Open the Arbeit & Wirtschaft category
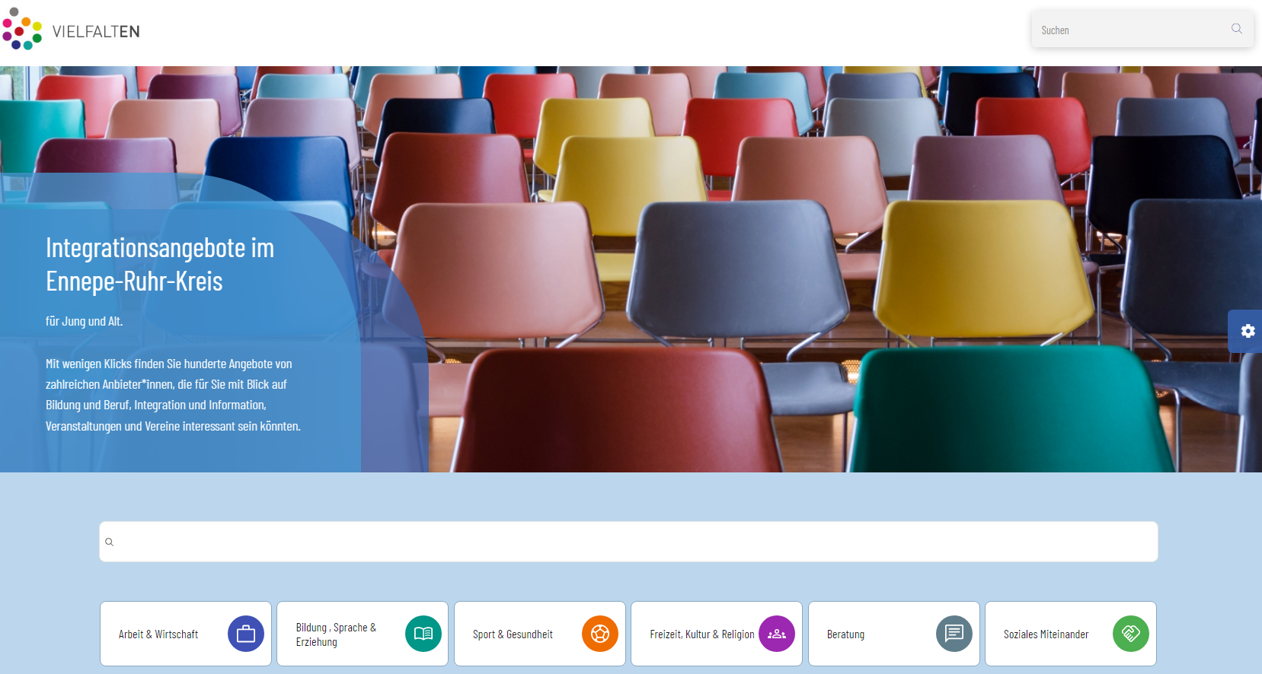 click(x=186, y=634)
